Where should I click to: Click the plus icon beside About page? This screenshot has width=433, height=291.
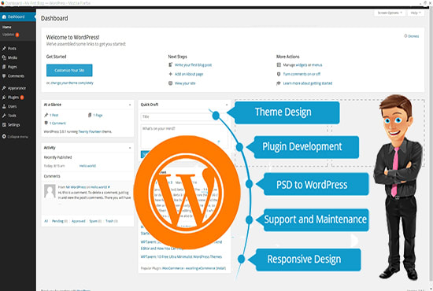[x=170, y=74]
